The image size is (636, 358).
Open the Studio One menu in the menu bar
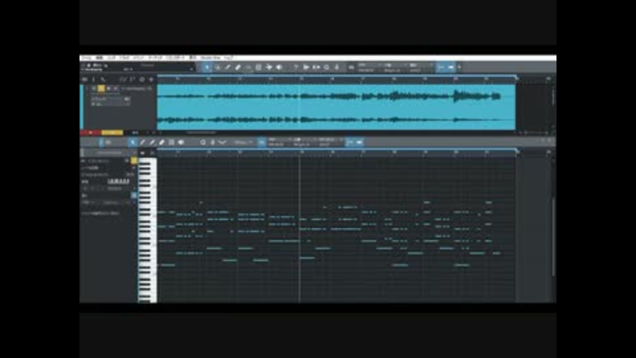coord(210,58)
